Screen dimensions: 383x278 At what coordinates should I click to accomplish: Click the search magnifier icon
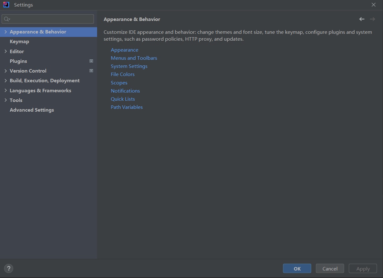point(7,19)
